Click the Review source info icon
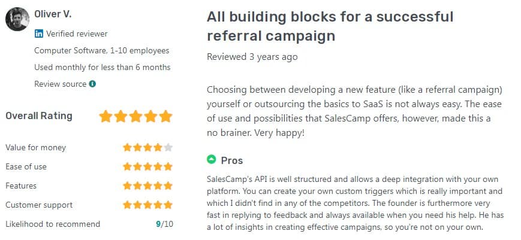 click(92, 84)
